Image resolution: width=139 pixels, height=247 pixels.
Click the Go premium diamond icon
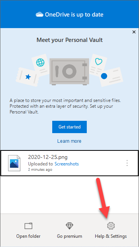point(69,226)
